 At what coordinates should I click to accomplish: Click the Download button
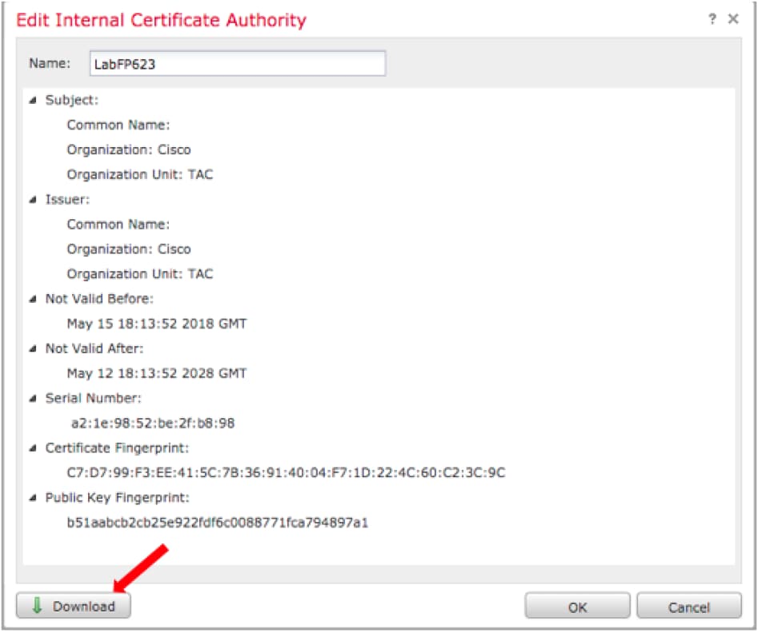point(74,606)
